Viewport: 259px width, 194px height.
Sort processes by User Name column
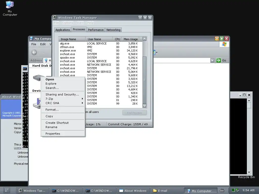(x=99, y=39)
